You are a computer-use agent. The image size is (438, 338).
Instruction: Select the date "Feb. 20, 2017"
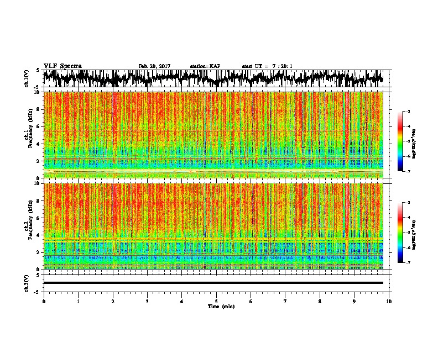tap(154, 66)
